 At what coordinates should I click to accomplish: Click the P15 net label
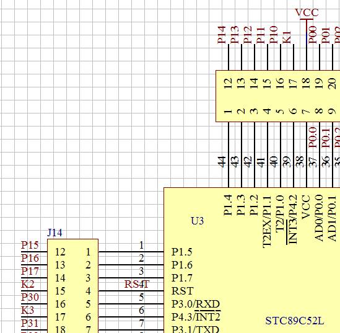point(30,245)
